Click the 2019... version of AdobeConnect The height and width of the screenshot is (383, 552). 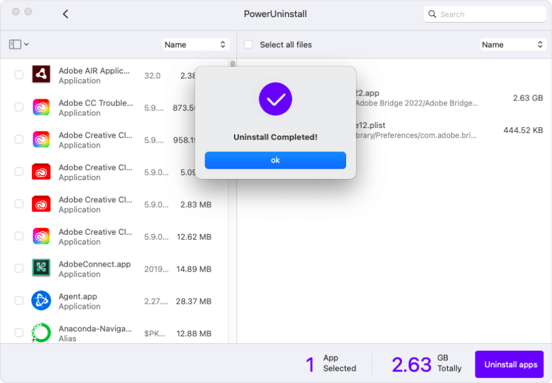pos(156,269)
